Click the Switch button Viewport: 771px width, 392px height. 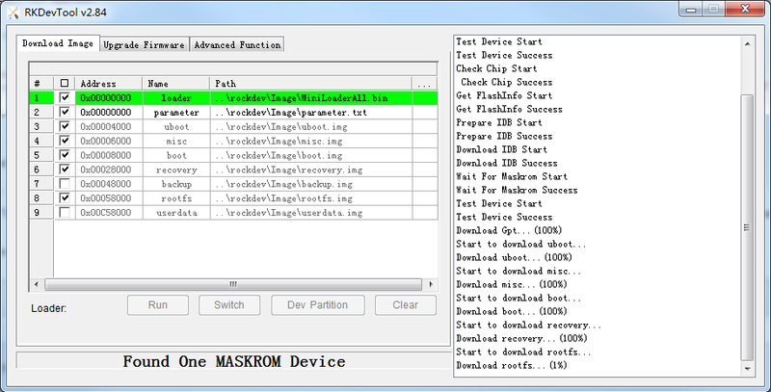pyautogui.click(x=229, y=305)
